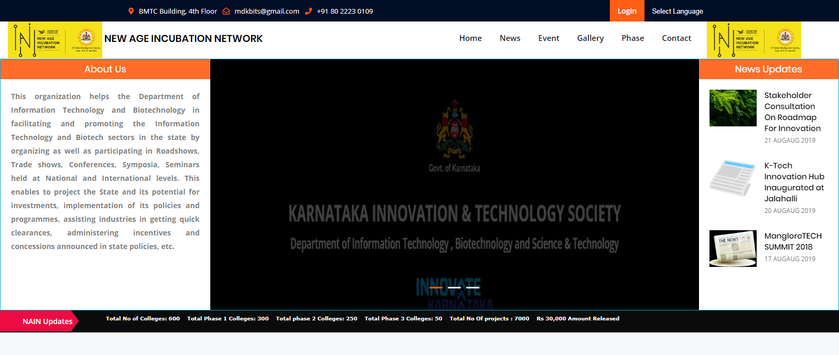
Task: Click the 17 AUGAUG 2019 date
Action: (790, 259)
